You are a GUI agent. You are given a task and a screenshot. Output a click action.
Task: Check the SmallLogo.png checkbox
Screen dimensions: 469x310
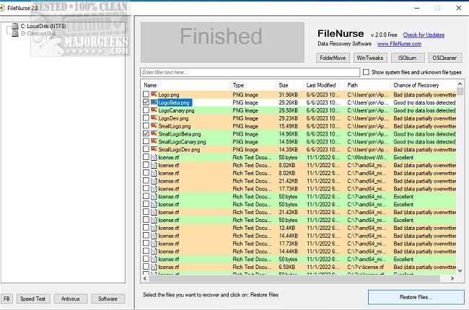(146, 125)
